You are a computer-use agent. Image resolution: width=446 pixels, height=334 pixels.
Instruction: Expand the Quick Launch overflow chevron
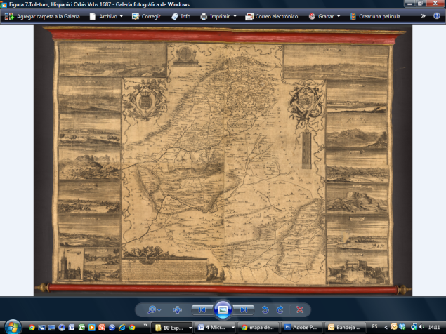[x=145, y=325]
